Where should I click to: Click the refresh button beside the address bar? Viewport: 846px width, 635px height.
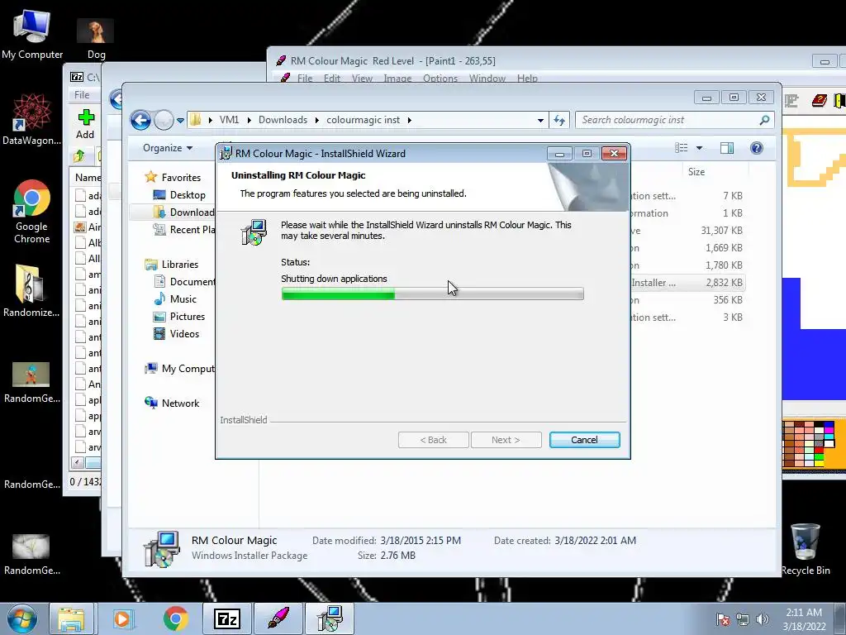pyautogui.click(x=559, y=120)
